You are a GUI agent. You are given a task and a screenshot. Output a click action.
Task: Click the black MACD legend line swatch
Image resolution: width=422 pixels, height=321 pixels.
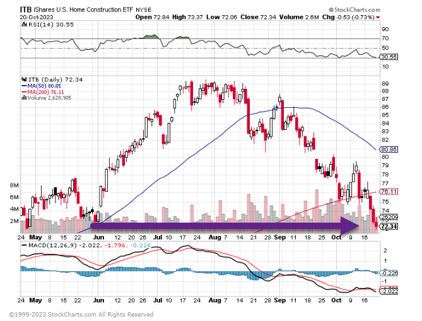pyautogui.click(x=24, y=245)
